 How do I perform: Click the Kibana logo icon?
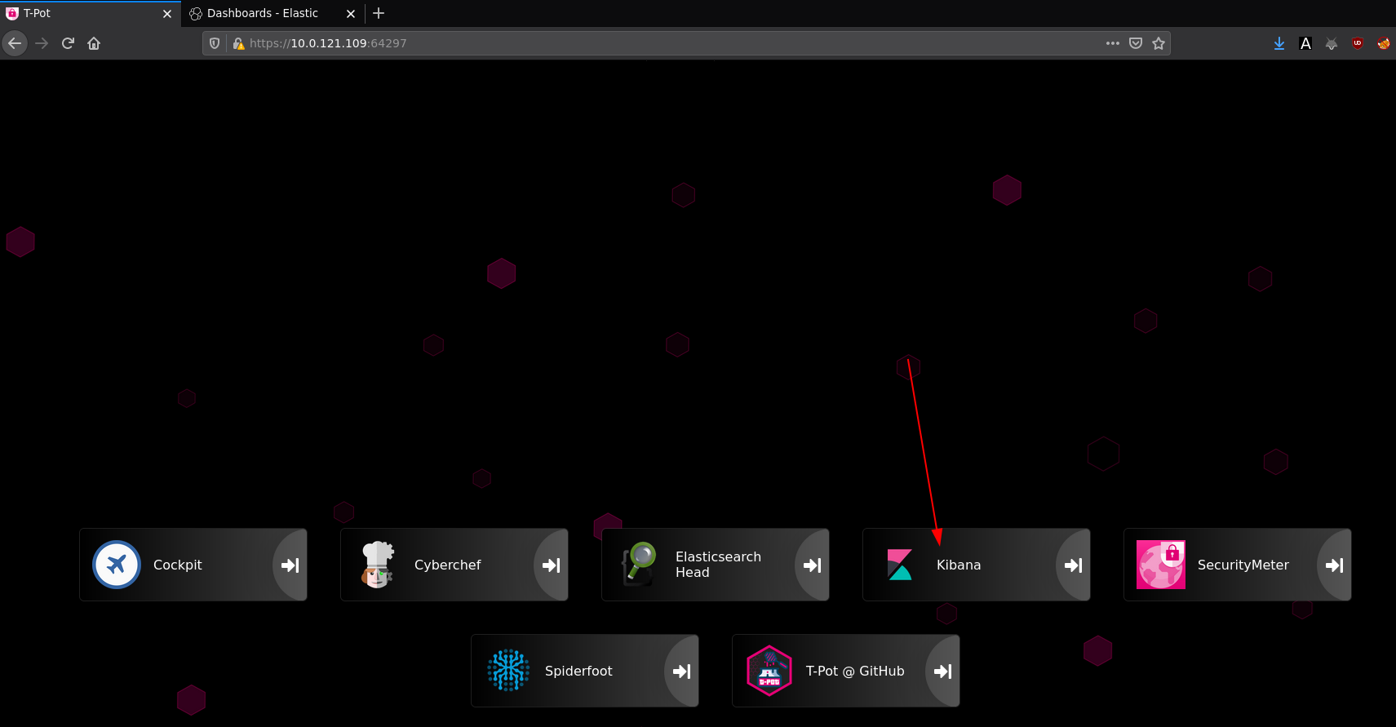point(900,565)
